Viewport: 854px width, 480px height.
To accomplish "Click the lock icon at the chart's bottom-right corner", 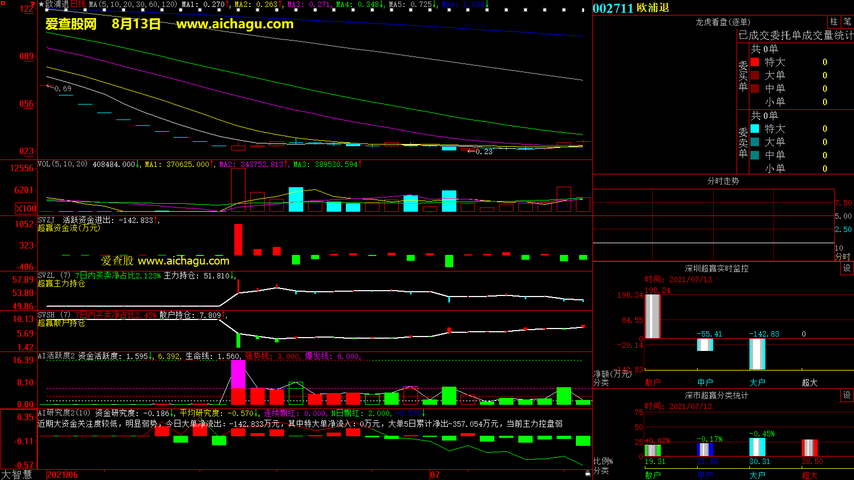I will click(588, 473).
